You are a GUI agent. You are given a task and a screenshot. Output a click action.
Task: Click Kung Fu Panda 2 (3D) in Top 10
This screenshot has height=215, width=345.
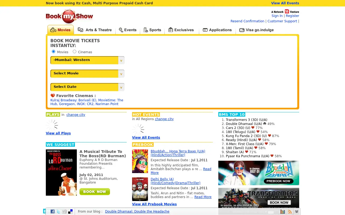pos(246,136)
